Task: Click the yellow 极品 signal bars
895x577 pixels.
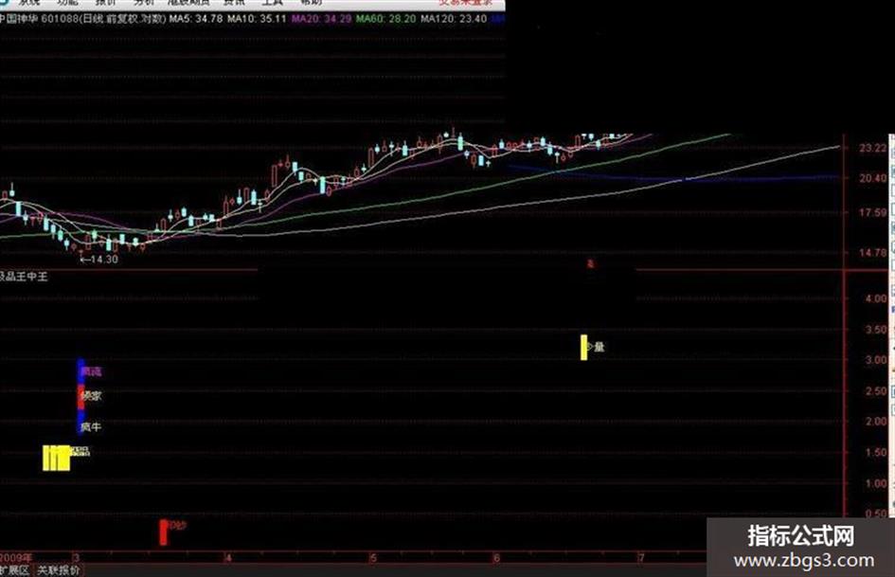Action: point(57,459)
